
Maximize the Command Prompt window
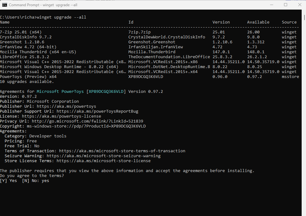click(286, 5)
